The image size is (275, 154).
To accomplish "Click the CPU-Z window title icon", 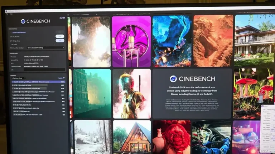I will coord(262,106).
